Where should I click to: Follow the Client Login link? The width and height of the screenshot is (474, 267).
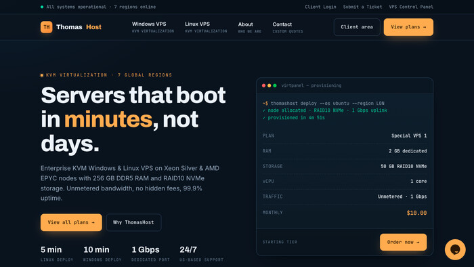pyautogui.click(x=320, y=7)
